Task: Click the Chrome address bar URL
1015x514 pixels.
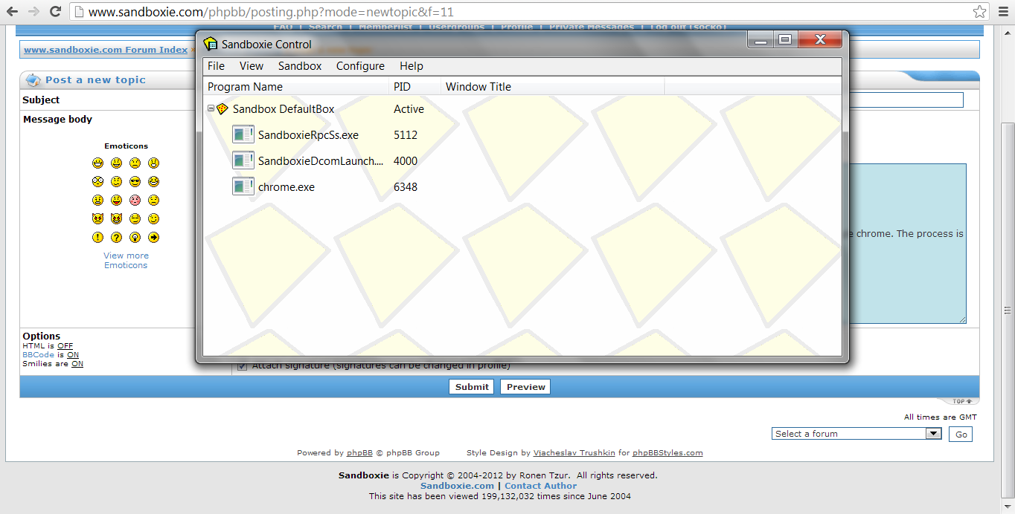Action: coord(271,12)
